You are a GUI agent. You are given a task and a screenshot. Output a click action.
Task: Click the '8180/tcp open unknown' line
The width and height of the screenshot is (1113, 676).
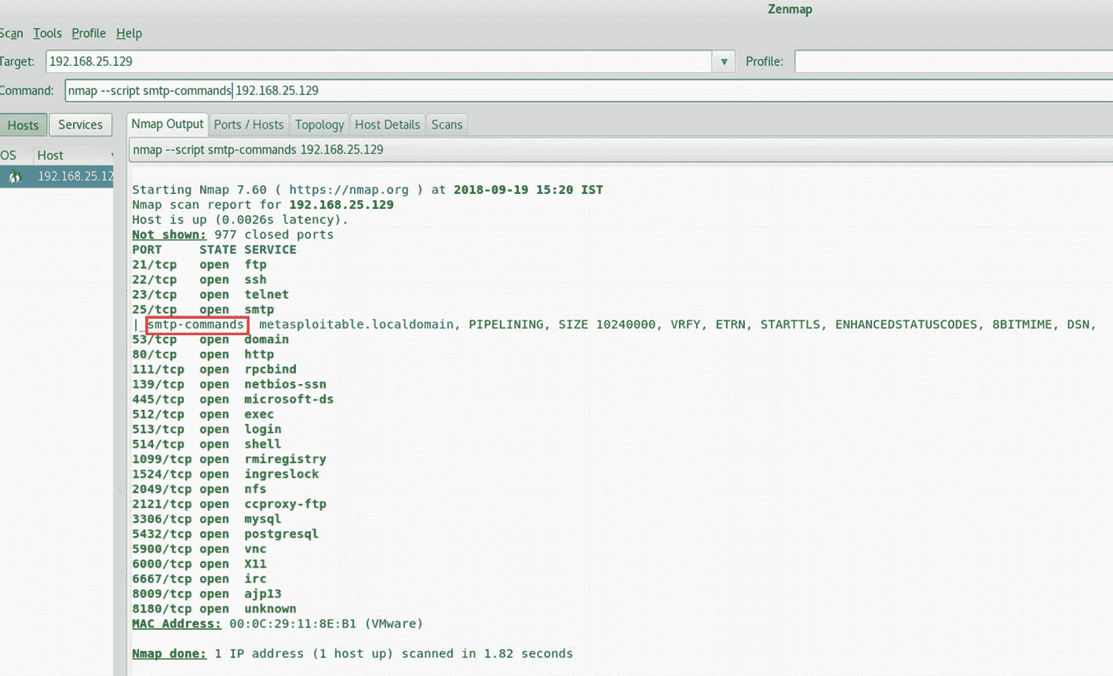[x=214, y=608]
